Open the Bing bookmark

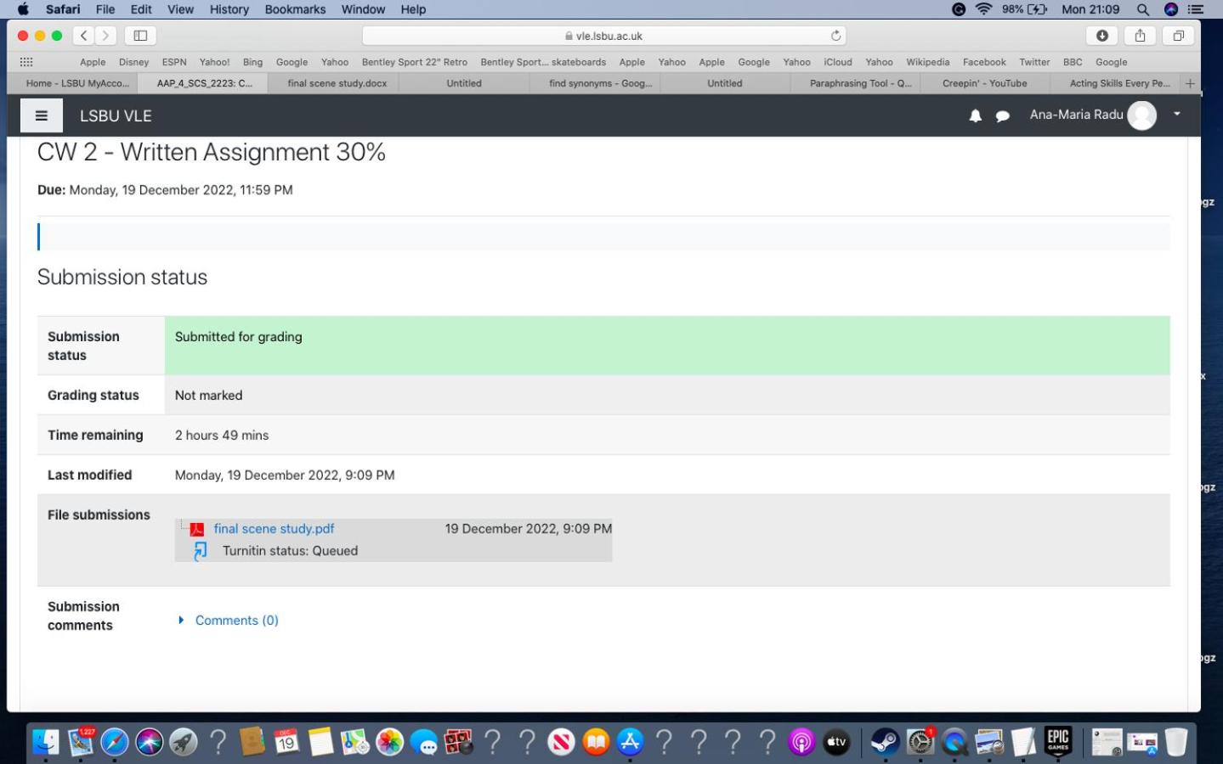click(x=252, y=62)
